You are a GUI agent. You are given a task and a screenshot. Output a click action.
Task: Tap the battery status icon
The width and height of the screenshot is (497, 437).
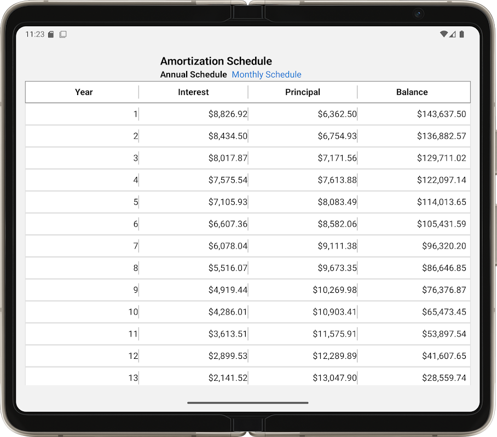pyautogui.click(x=462, y=34)
